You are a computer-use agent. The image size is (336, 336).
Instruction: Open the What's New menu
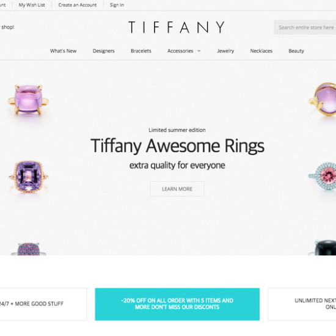63,51
